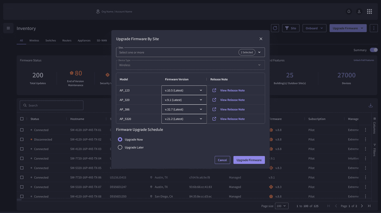Check the row SW-7720-16P-4XE-TX-04

(x=22, y=158)
